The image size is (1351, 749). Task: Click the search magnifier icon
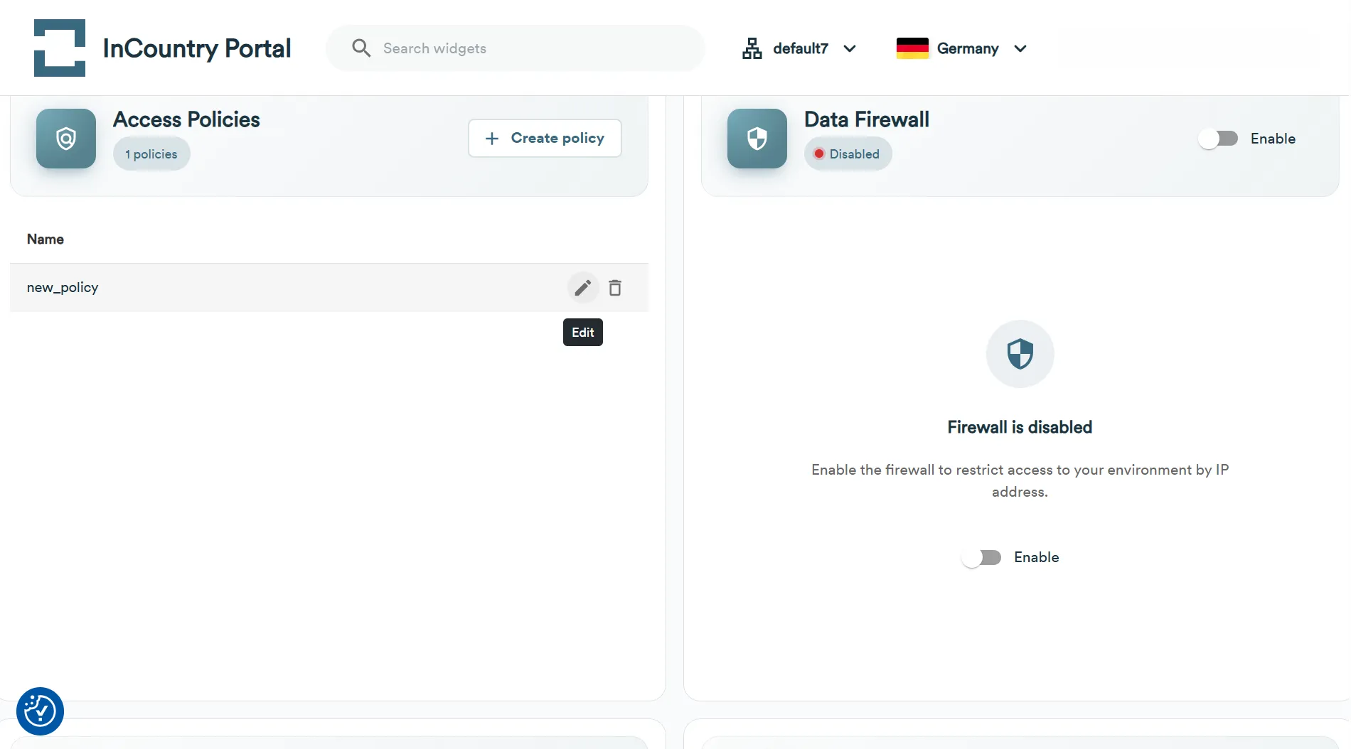361,48
